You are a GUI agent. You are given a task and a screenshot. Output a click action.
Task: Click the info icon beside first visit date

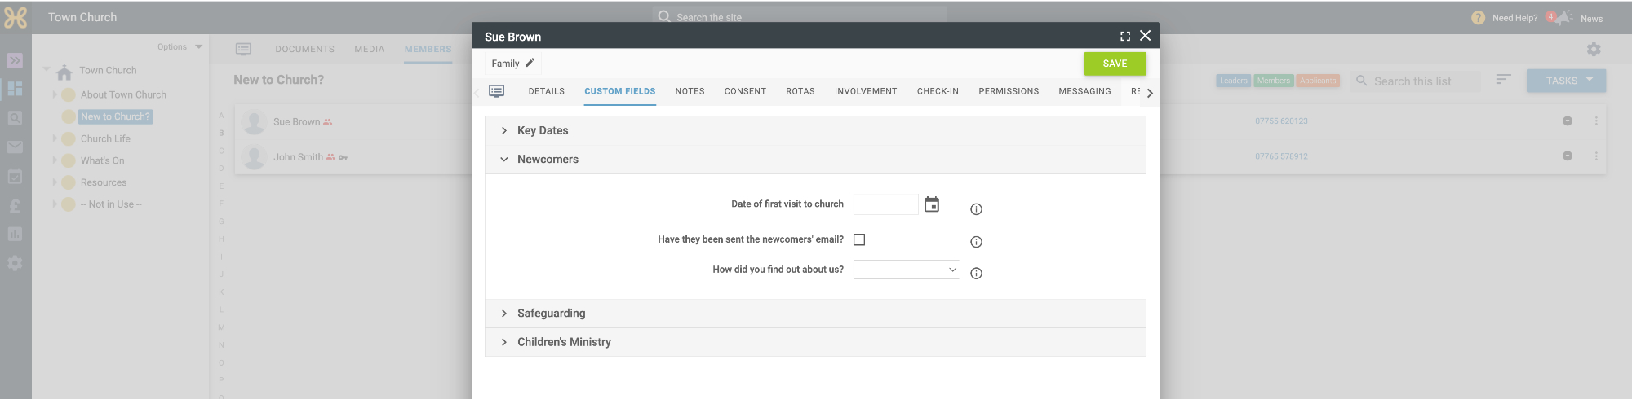[x=976, y=209]
